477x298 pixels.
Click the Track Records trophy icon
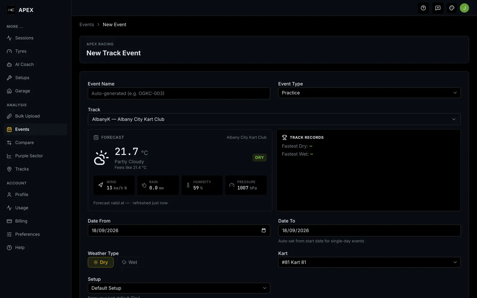click(284, 137)
